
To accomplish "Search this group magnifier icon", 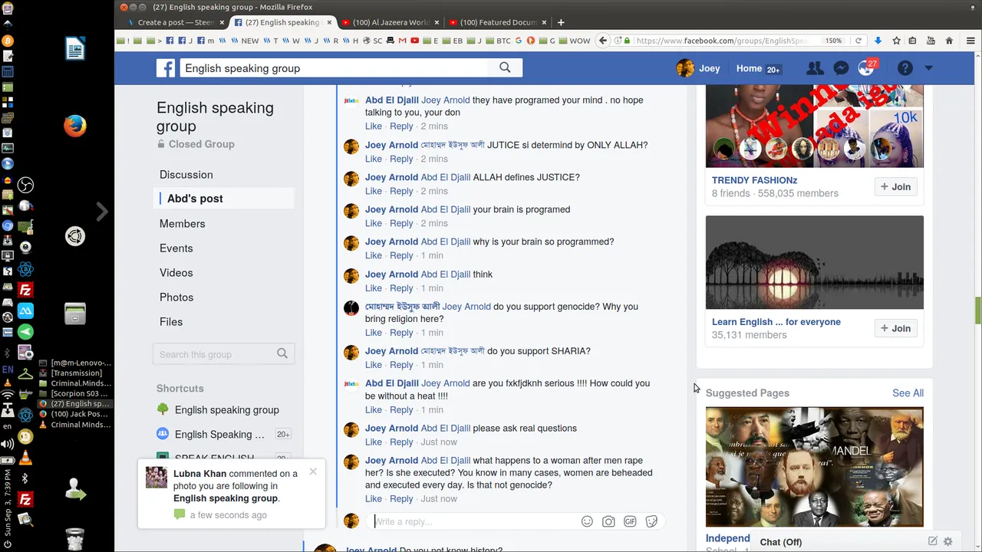I will coord(282,353).
